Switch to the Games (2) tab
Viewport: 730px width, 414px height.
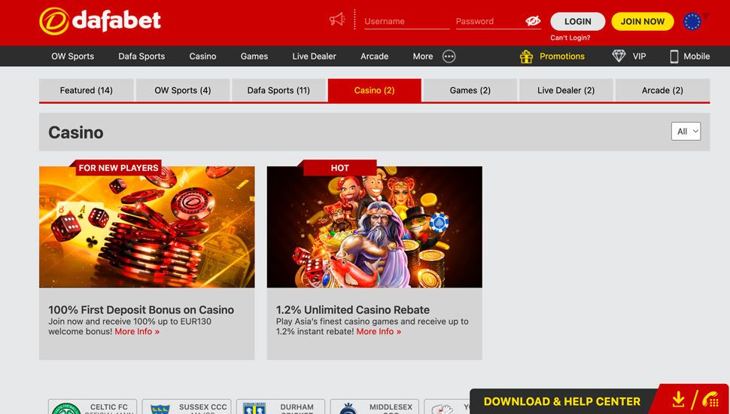pos(470,90)
